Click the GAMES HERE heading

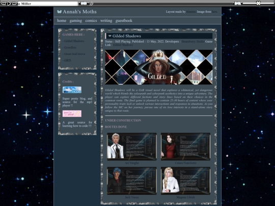pyautogui.click(x=73, y=35)
